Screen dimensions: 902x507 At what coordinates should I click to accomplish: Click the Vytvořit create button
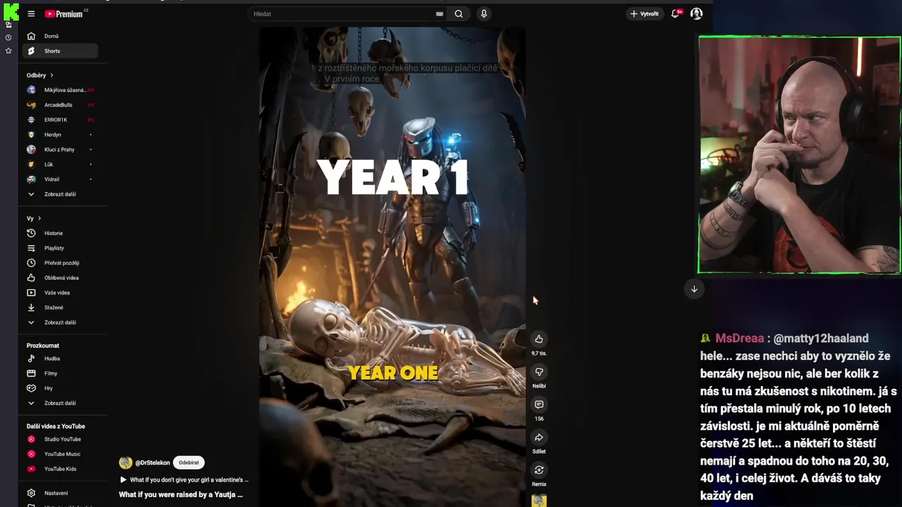pos(645,13)
